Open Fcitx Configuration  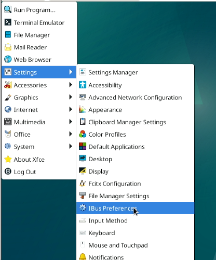[x=136, y=184]
